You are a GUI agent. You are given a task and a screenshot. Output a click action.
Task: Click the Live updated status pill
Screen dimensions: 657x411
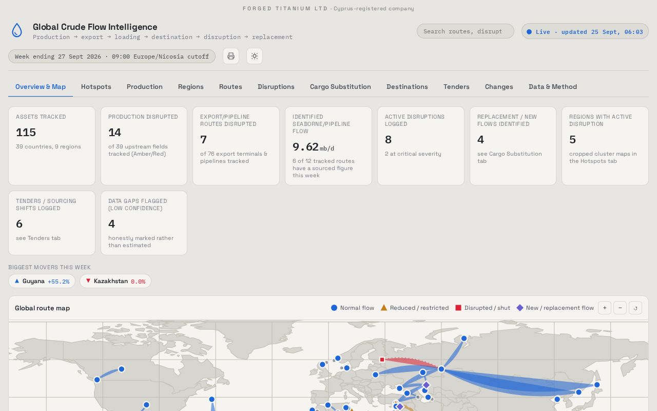585,31
